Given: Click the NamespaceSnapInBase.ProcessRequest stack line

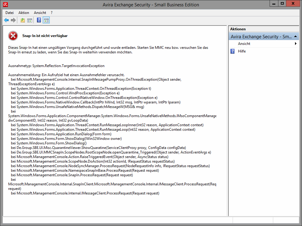Looking at the screenshot, I should [x=85, y=170].
